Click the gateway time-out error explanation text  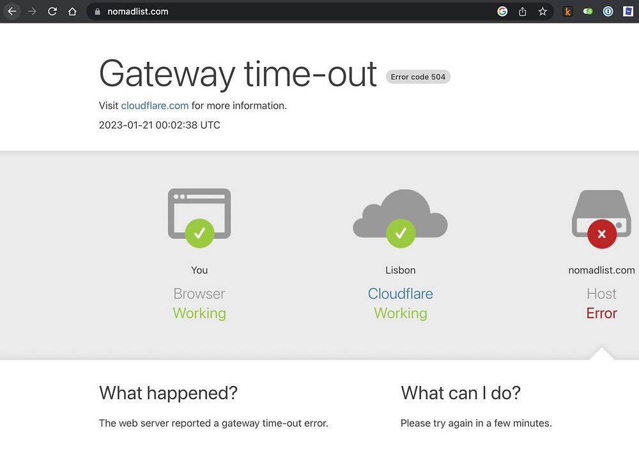point(213,424)
